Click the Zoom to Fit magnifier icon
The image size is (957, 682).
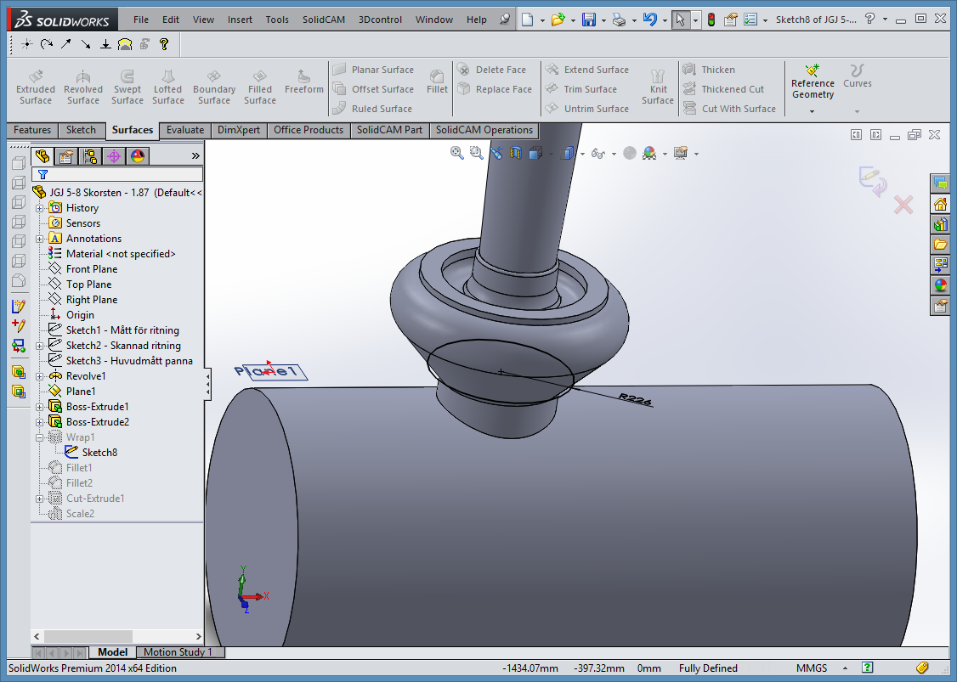(x=456, y=153)
